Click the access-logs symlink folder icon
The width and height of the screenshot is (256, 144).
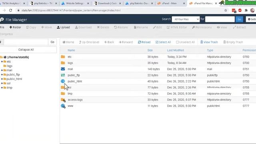point(63,100)
